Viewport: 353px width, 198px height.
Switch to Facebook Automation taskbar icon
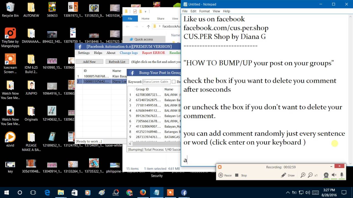184,193
